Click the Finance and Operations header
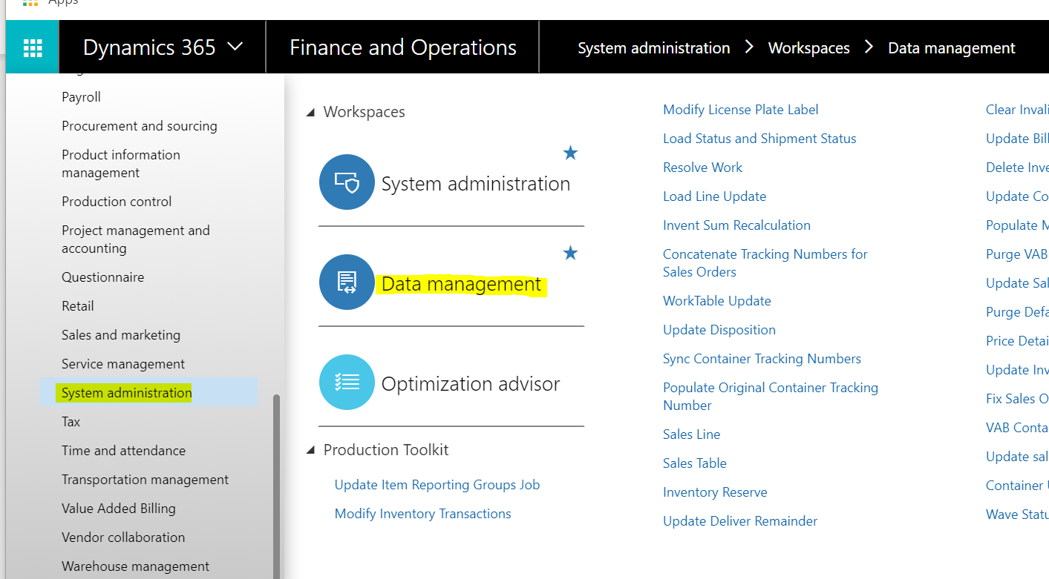 [402, 47]
